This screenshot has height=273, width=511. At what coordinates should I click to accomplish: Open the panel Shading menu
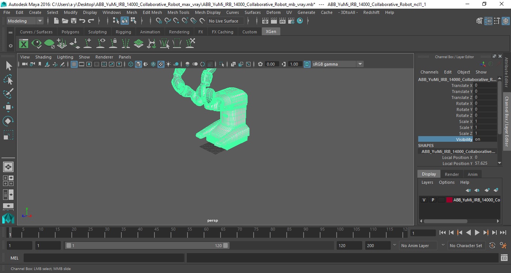[x=43, y=57]
